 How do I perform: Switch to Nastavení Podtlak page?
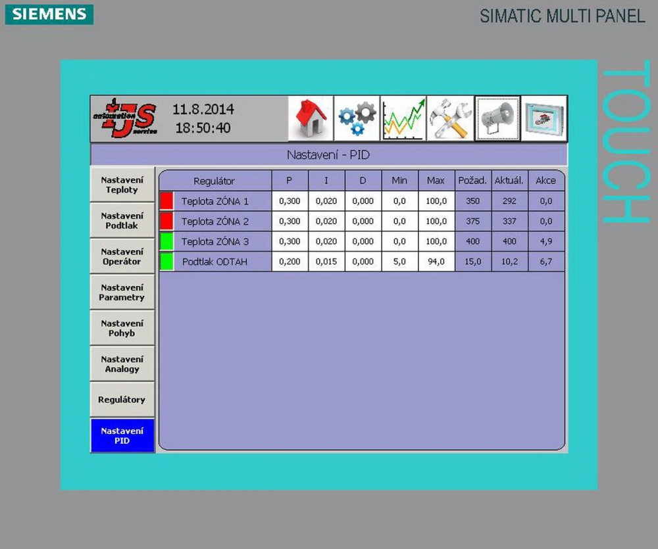pyautogui.click(x=122, y=221)
